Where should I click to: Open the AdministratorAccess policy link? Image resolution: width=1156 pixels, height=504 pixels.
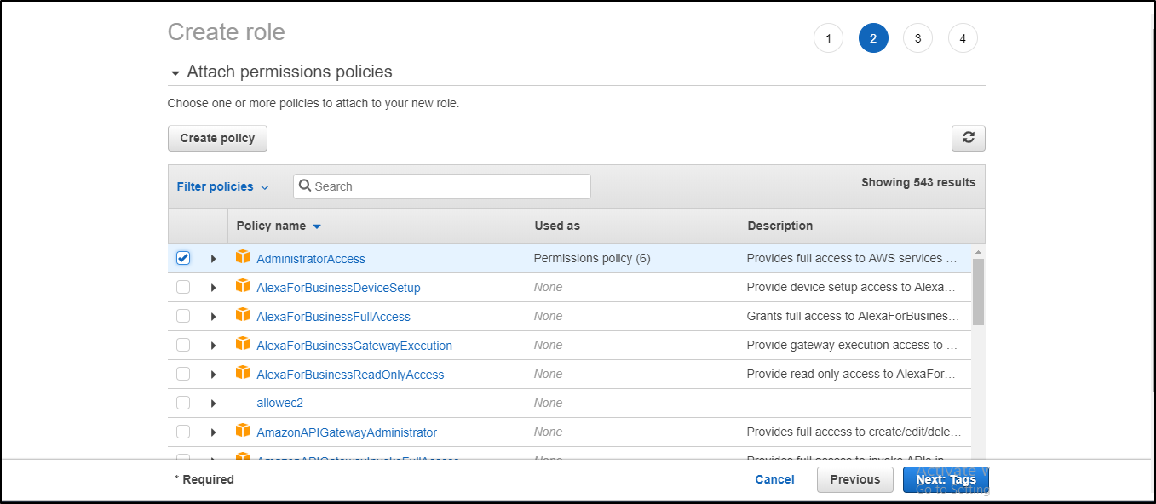(x=311, y=259)
